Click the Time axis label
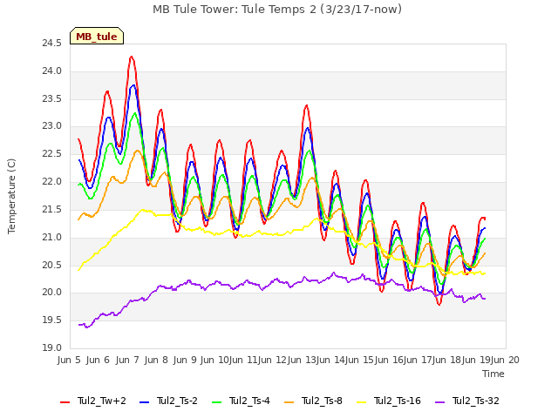The image size is (558, 418). tap(493, 374)
